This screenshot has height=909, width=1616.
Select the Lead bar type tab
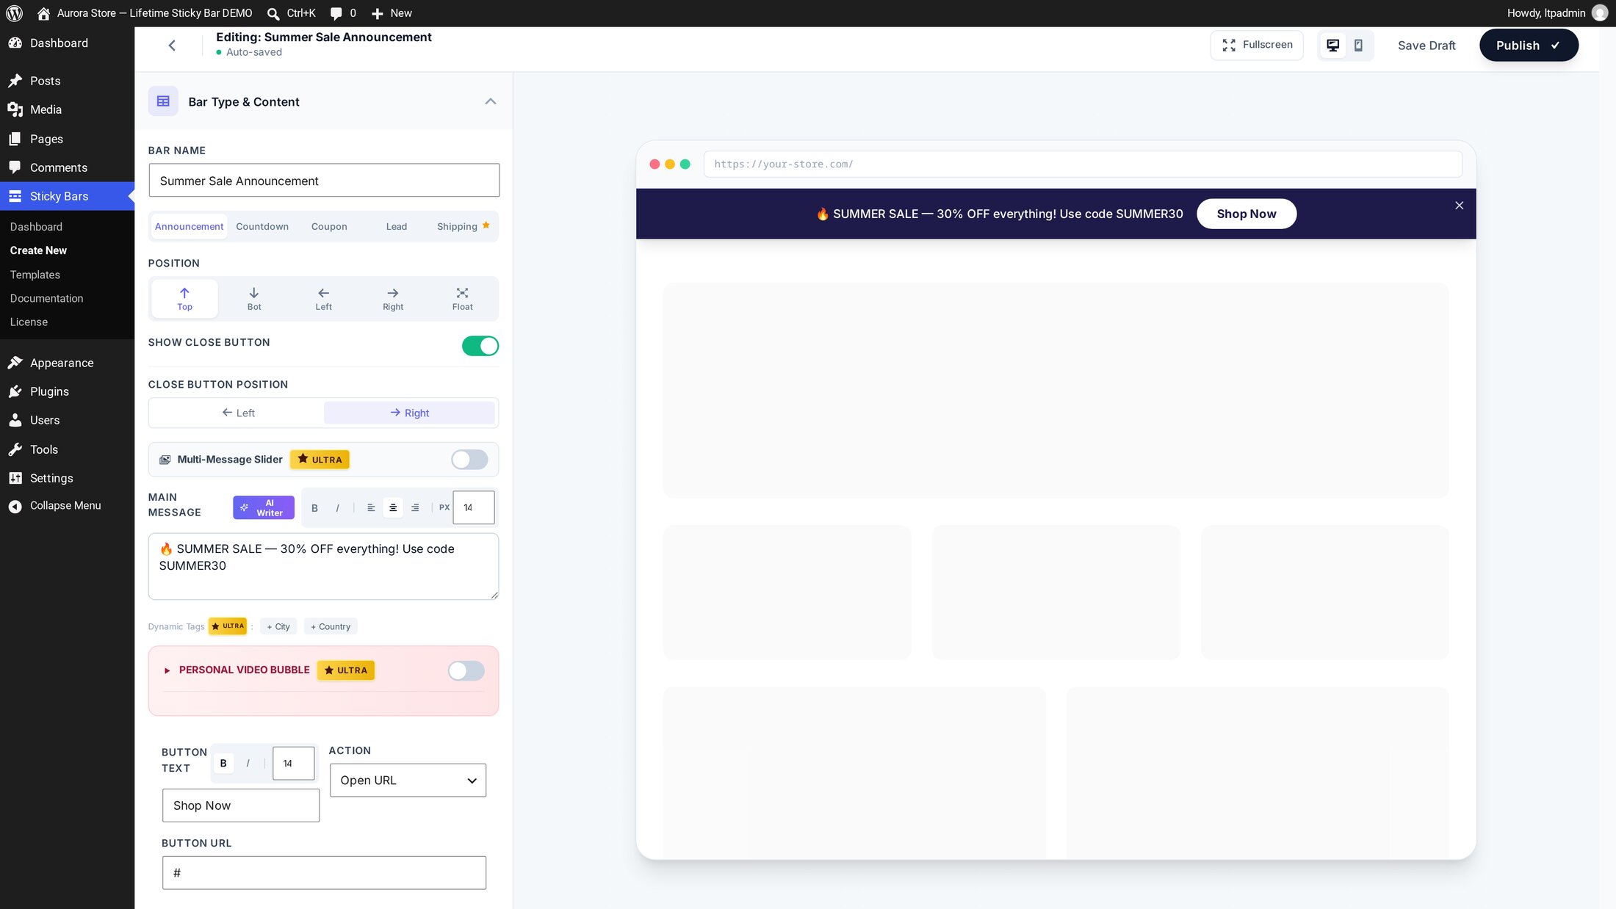click(x=397, y=227)
